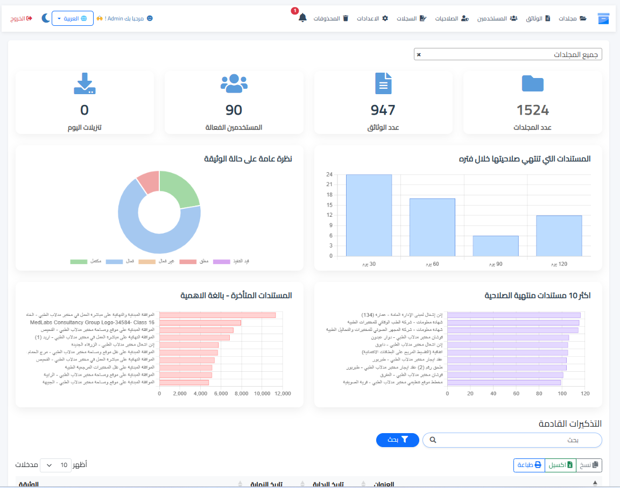The height and width of the screenshot is (488, 620).
Task: Open the الاعدادات (Settings) gear icon
Action: point(384,18)
